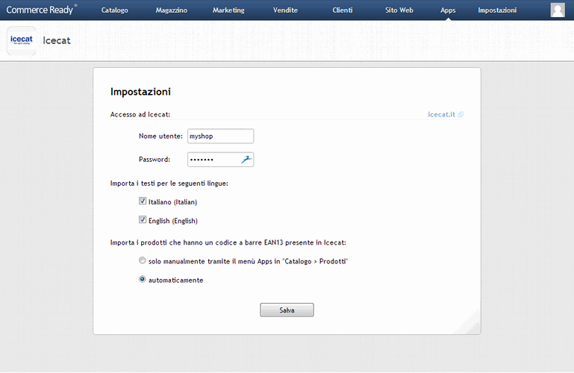Screen dimensions: 574x373
Task: Open the Catalogo menu
Action: [115, 10]
